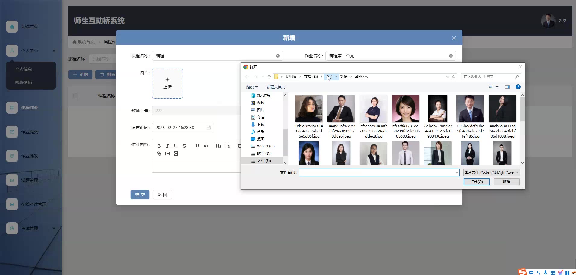Insert a video in the homework editor
576x275 pixels.
coord(176,153)
